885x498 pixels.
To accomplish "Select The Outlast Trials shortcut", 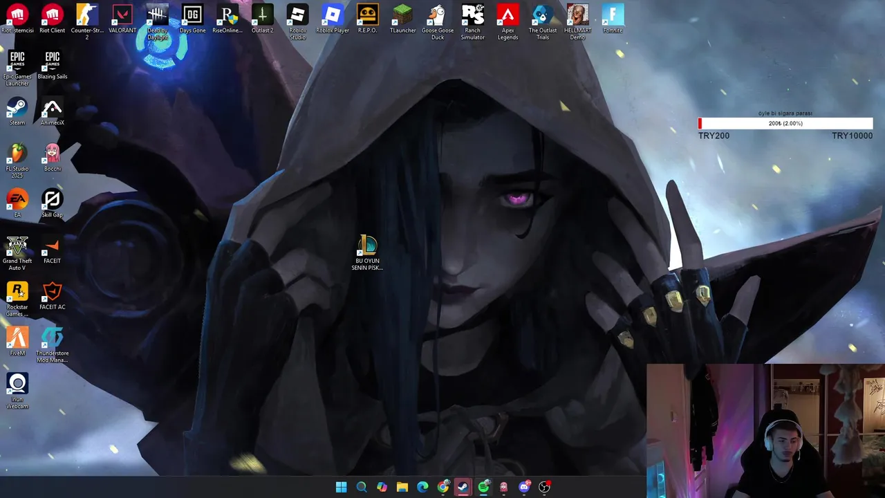I will (x=543, y=21).
